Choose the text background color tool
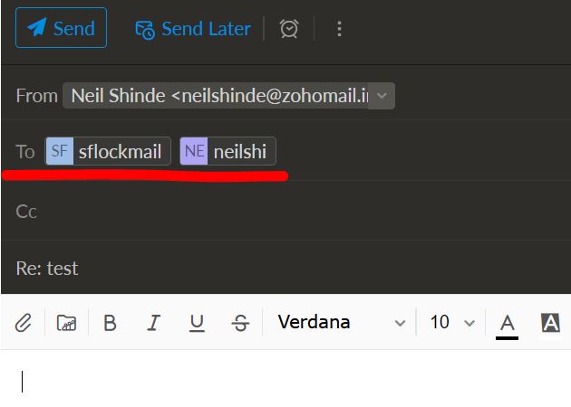Viewport: 571px width, 407px height. (550, 323)
